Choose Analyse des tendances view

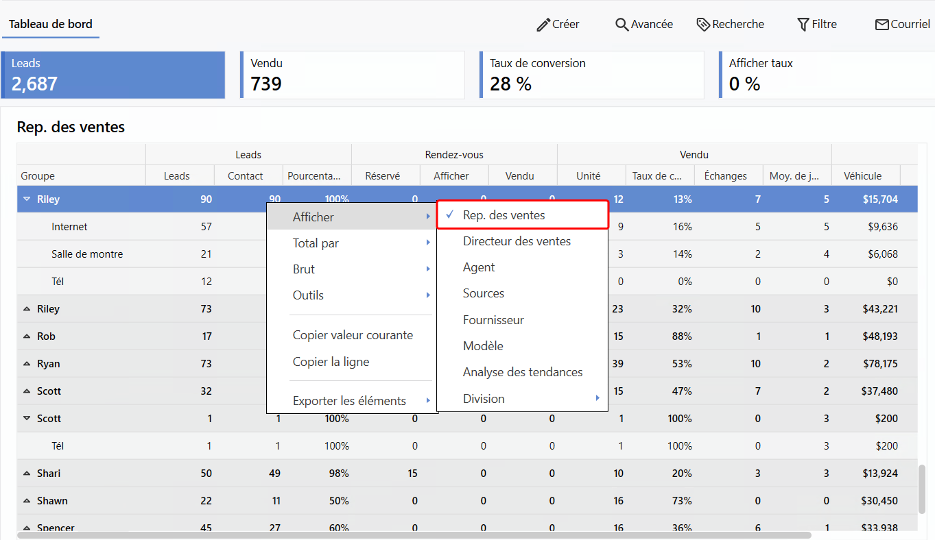[x=522, y=372]
